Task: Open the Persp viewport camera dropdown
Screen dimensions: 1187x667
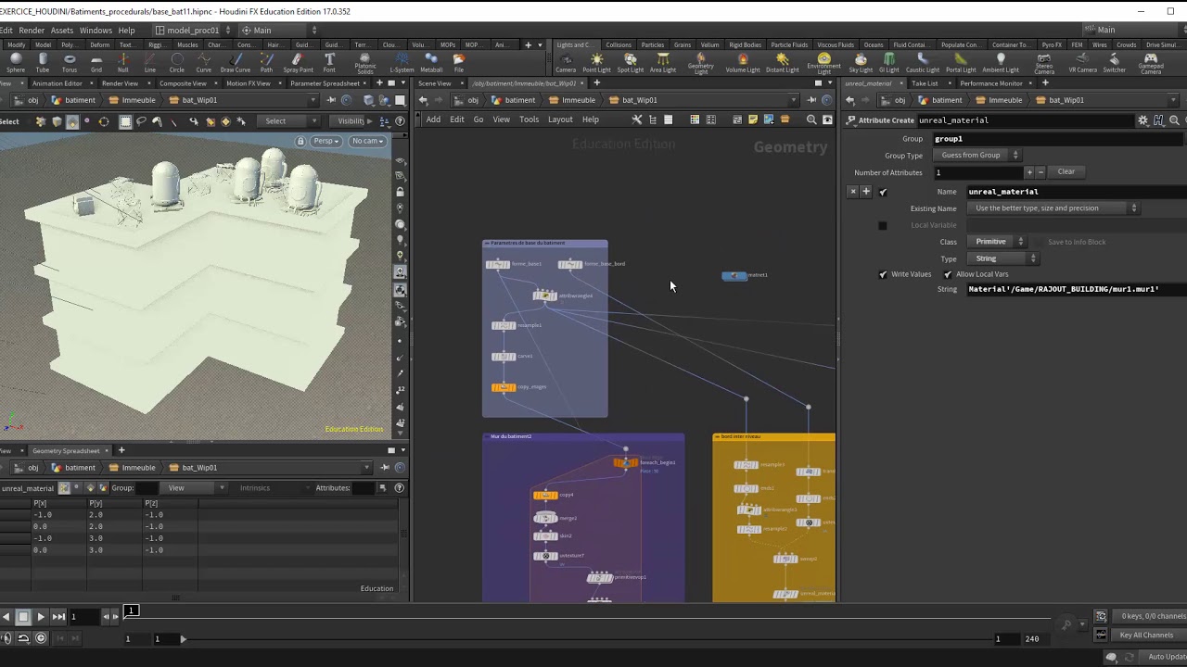Action: (x=326, y=141)
